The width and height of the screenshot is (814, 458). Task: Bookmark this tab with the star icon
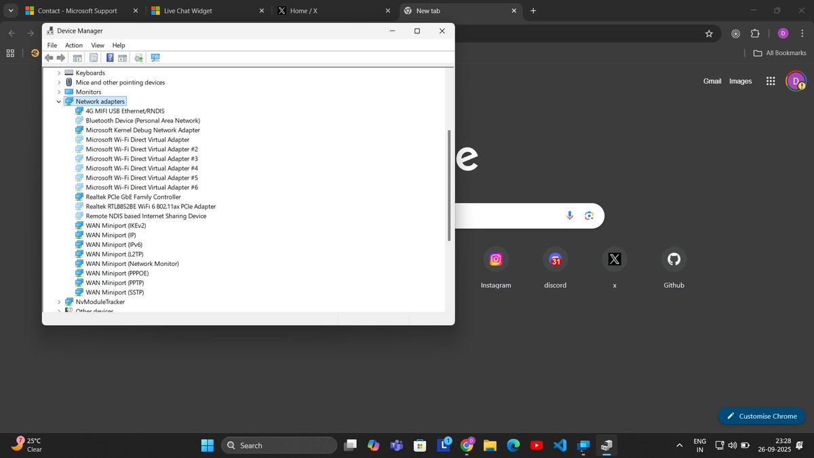point(709,33)
